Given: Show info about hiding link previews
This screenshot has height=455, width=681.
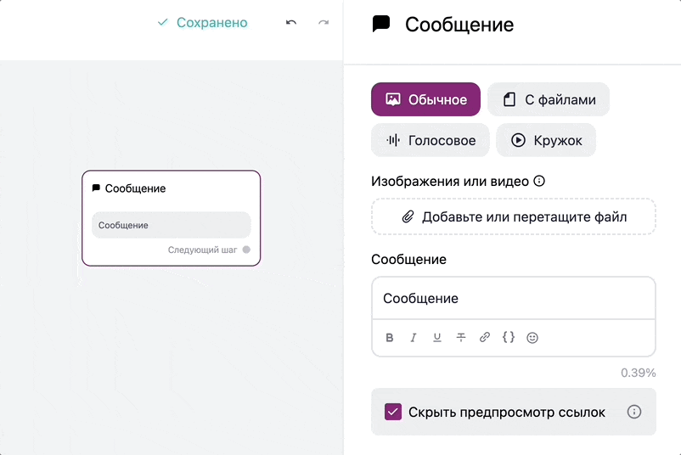Looking at the screenshot, I should pos(634,412).
